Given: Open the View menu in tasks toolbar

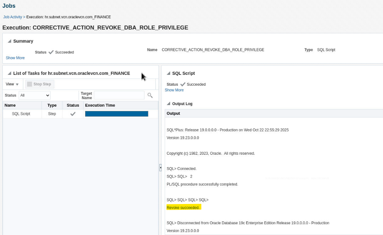Looking at the screenshot, I should coord(12,84).
